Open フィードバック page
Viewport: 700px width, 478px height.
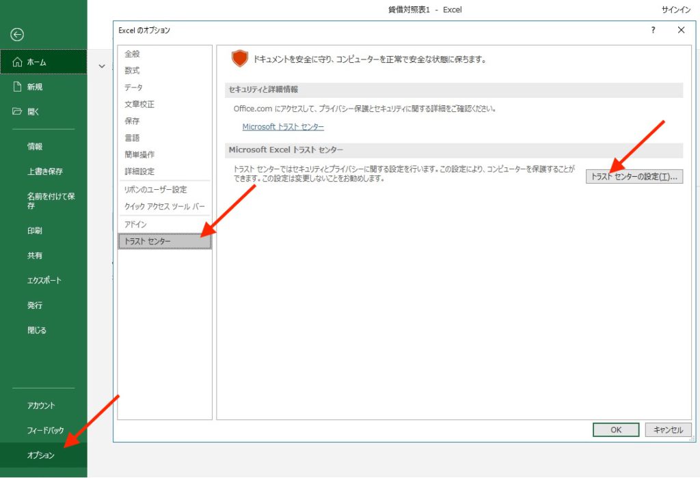click(43, 430)
